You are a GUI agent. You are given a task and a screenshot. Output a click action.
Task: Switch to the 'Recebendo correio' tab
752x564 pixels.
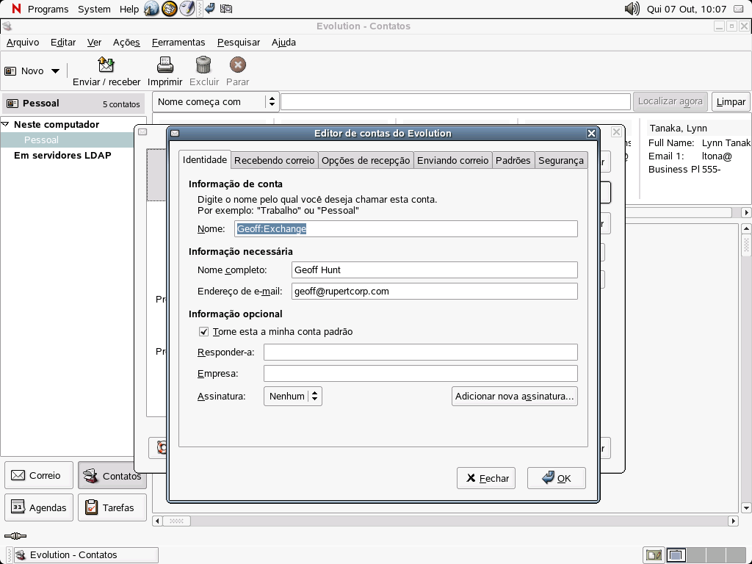[274, 160]
